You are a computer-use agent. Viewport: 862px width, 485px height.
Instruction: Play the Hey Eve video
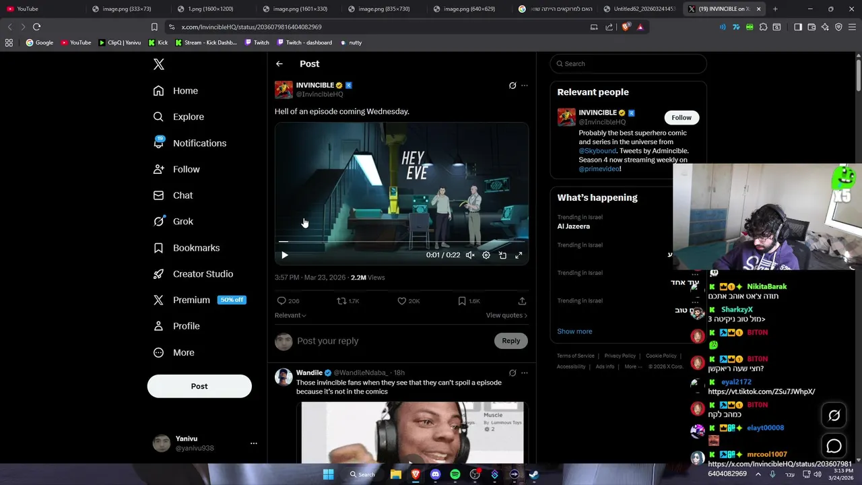284,255
